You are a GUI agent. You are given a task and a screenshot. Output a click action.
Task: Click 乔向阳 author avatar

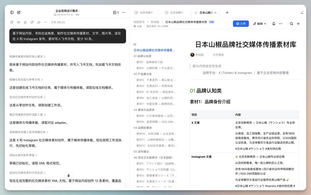click(x=192, y=55)
